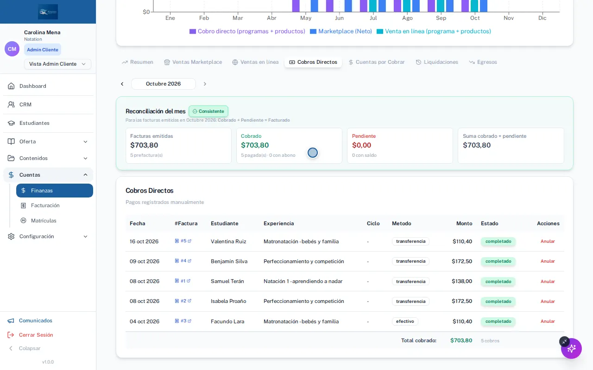Open invoice #4 link
Screen dimensions: 593x370
[x=183, y=261]
